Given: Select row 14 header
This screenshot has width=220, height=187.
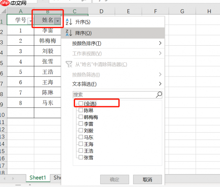Looking at the screenshot, I should (3, 144).
